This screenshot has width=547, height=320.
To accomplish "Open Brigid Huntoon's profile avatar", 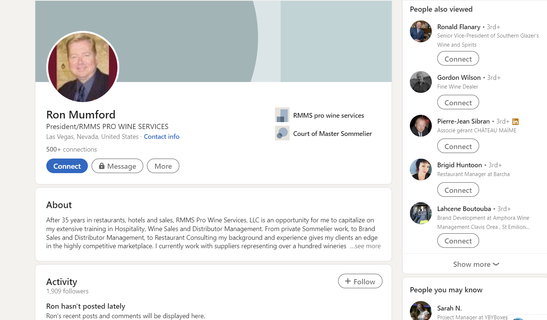I will [420, 169].
